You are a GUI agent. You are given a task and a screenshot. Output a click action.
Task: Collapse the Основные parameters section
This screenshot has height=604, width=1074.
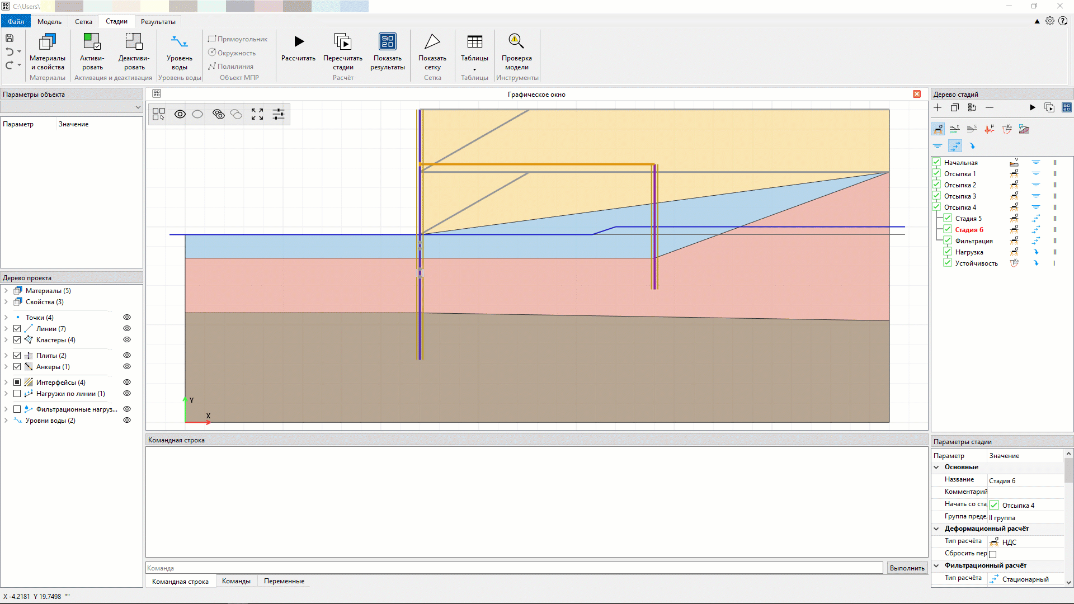(936, 467)
